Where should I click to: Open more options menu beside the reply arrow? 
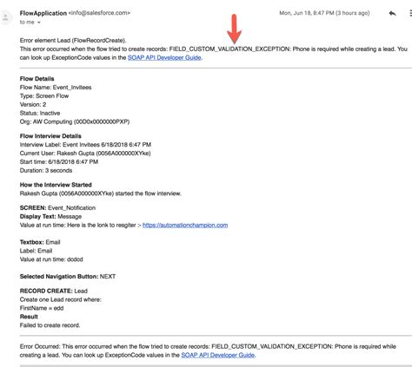[410, 13]
